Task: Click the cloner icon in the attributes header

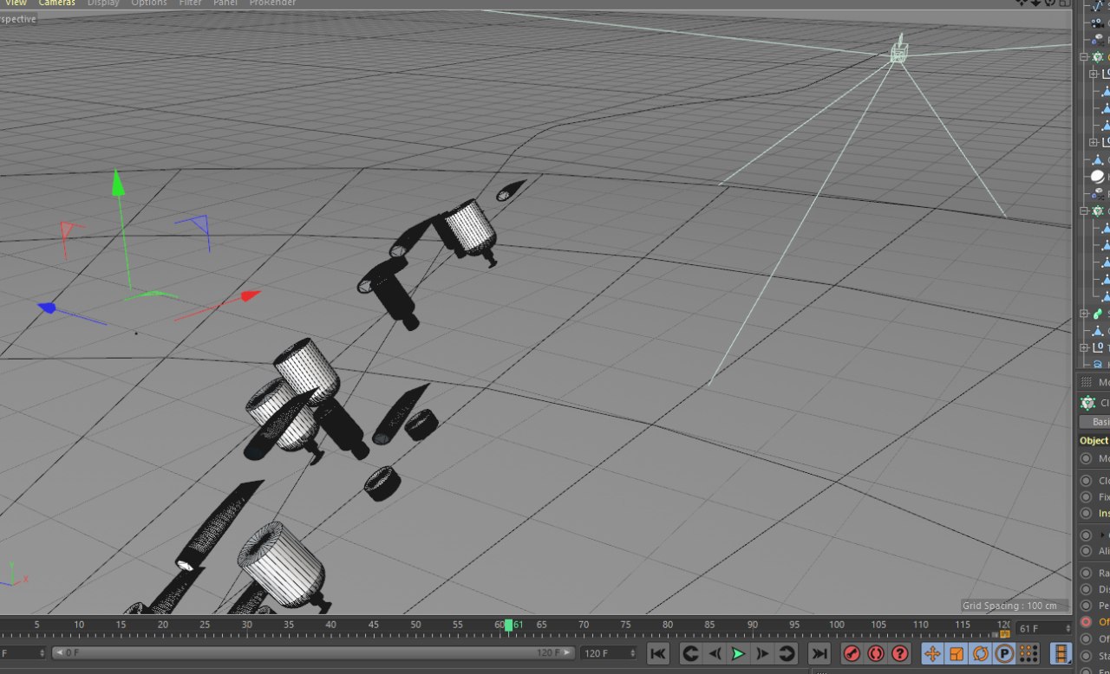Action: pos(1087,403)
